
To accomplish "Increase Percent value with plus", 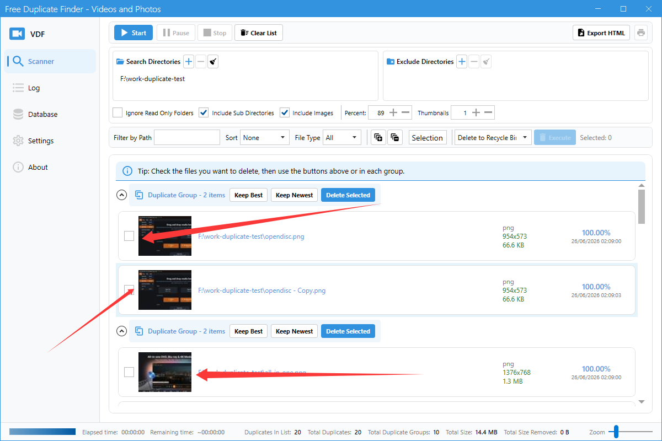I will pyautogui.click(x=393, y=113).
